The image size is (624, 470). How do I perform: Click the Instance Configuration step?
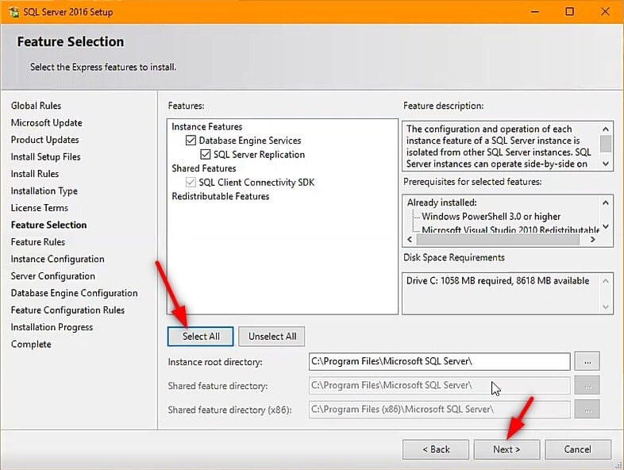coord(57,259)
